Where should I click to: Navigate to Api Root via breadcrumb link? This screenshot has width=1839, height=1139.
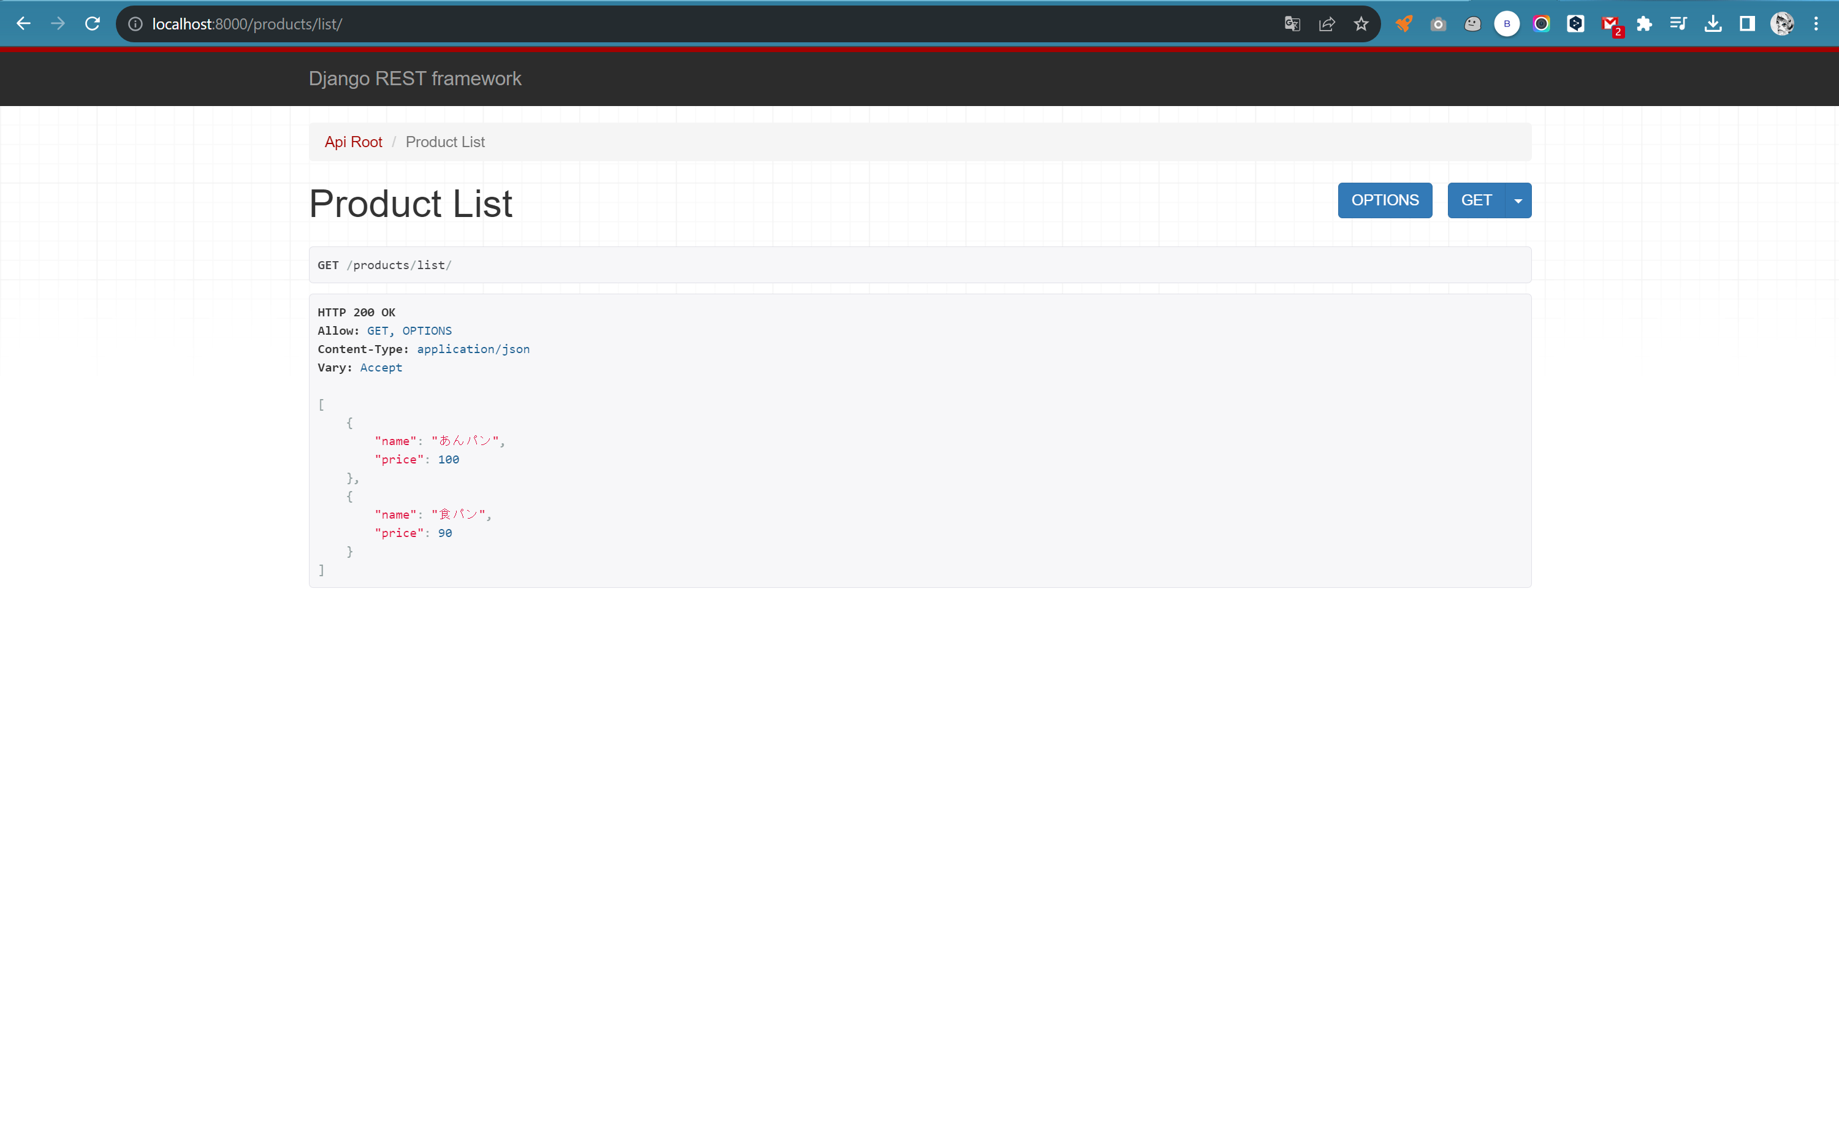click(x=353, y=142)
